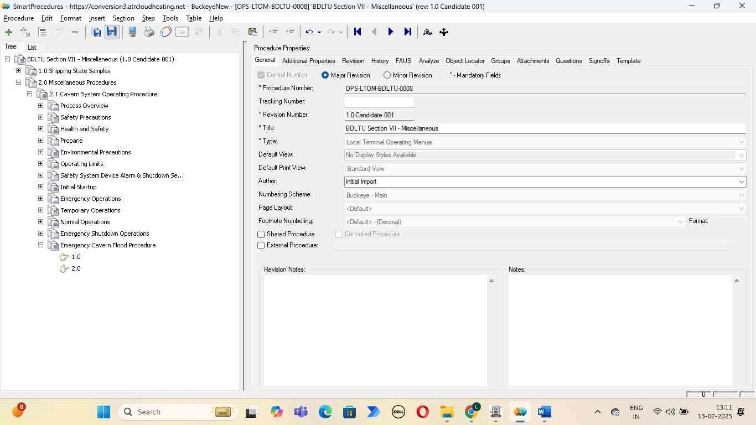This screenshot has width=756, height=425.
Task: Open the Object Locator tab
Action: [x=465, y=61]
